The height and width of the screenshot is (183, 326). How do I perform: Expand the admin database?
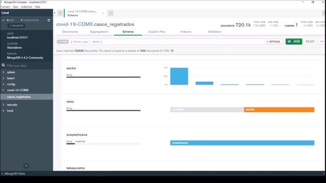click(x=4, y=72)
